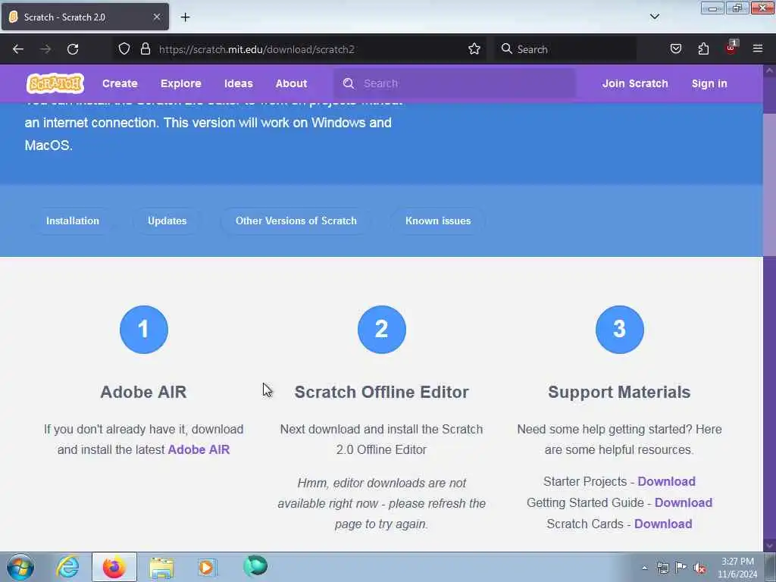Show hidden tray icons arrow
776x582 pixels.
pyautogui.click(x=644, y=568)
